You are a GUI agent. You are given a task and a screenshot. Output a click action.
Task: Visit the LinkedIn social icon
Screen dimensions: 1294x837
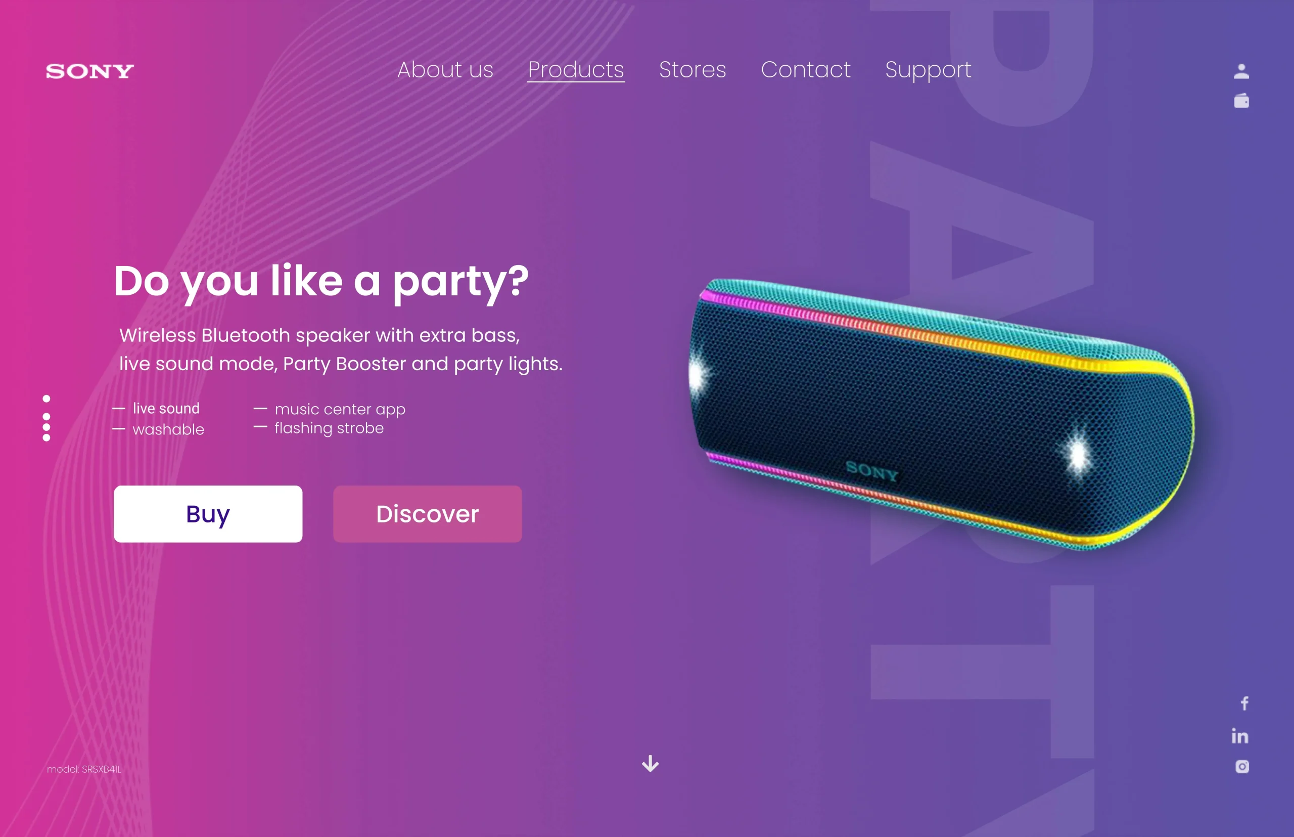pyautogui.click(x=1240, y=735)
